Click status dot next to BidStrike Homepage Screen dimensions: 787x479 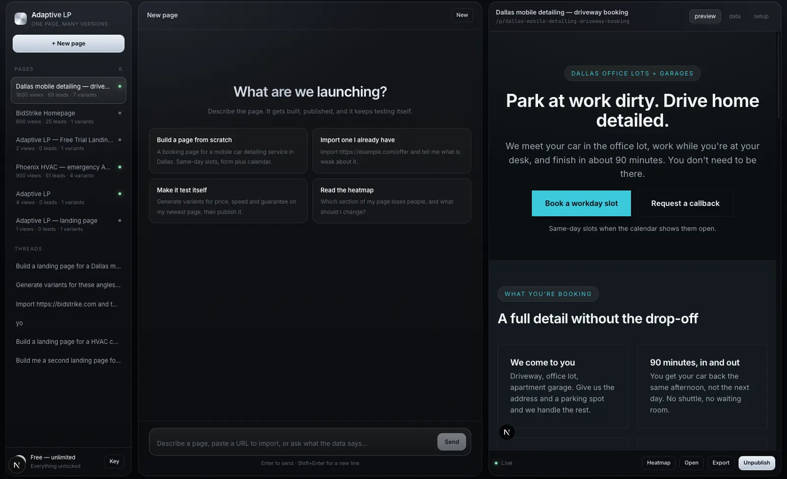point(120,113)
